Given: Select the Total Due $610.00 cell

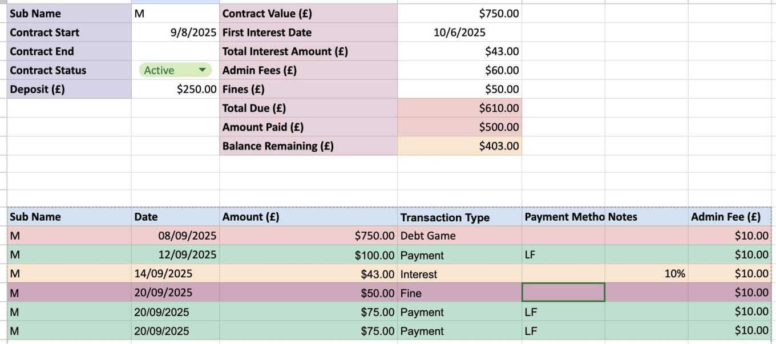Looking at the screenshot, I should coord(459,108).
